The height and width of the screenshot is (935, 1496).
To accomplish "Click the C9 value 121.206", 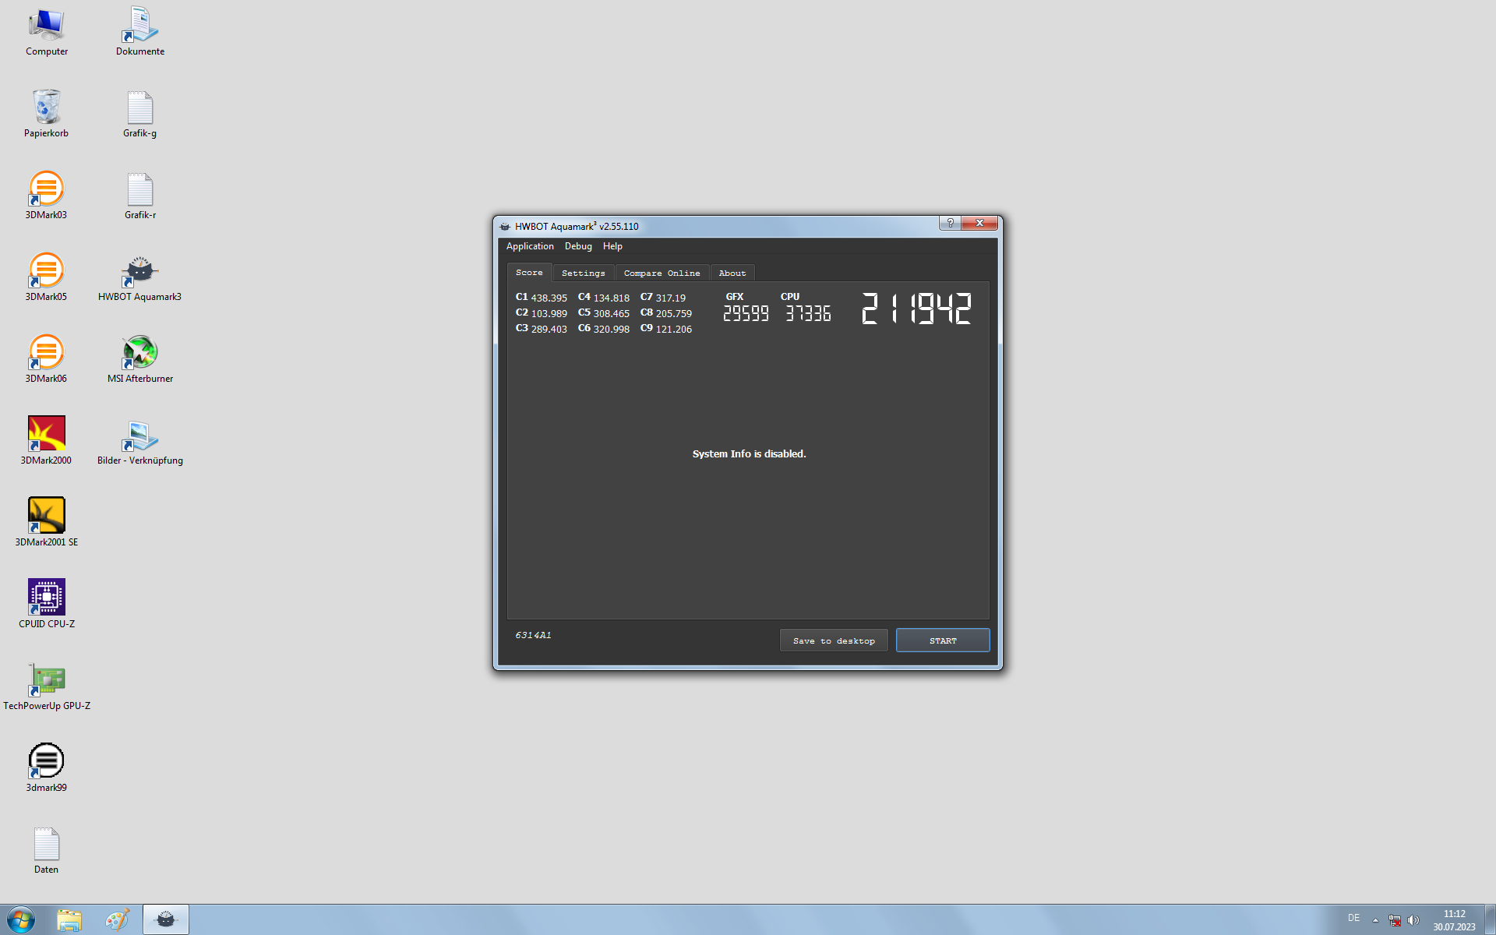I will point(674,329).
